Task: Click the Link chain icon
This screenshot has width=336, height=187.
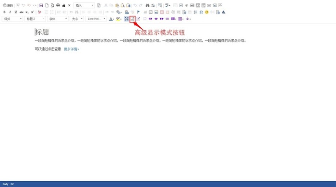Action: 127,12
